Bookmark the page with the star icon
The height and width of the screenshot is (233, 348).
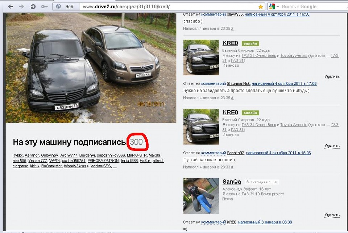point(261,6)
